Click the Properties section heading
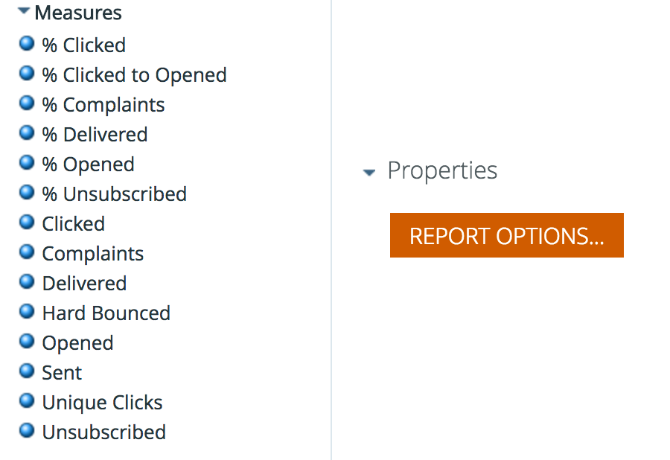The height and width of the screenshot is (460, 670). click(x=442, y=170)
